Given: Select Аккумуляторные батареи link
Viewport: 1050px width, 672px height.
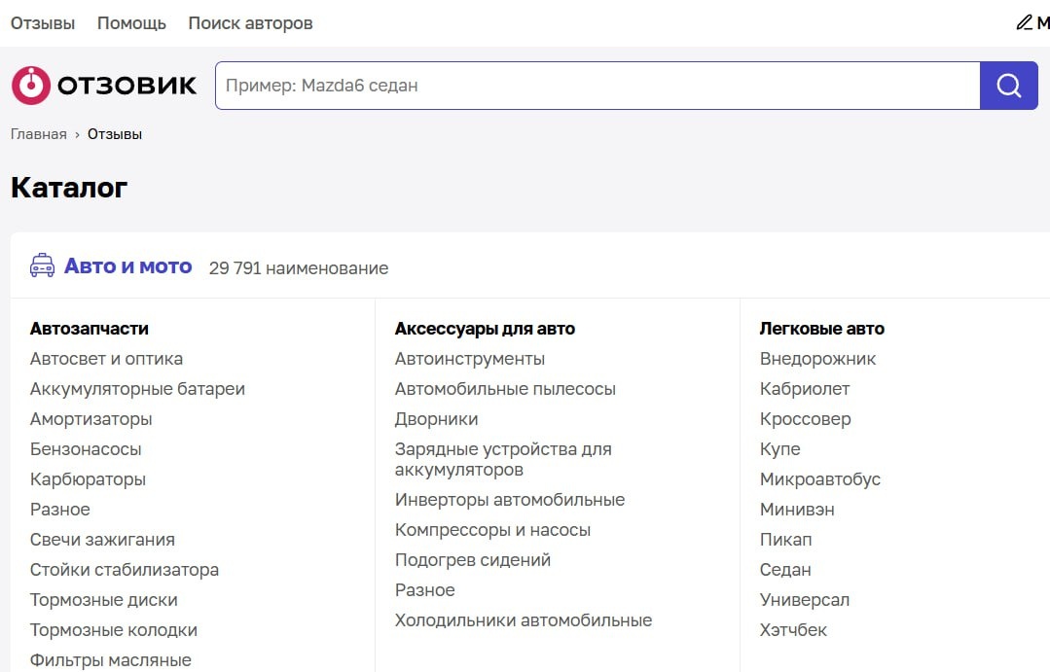Looking at the screenshot, I should 137,389.
